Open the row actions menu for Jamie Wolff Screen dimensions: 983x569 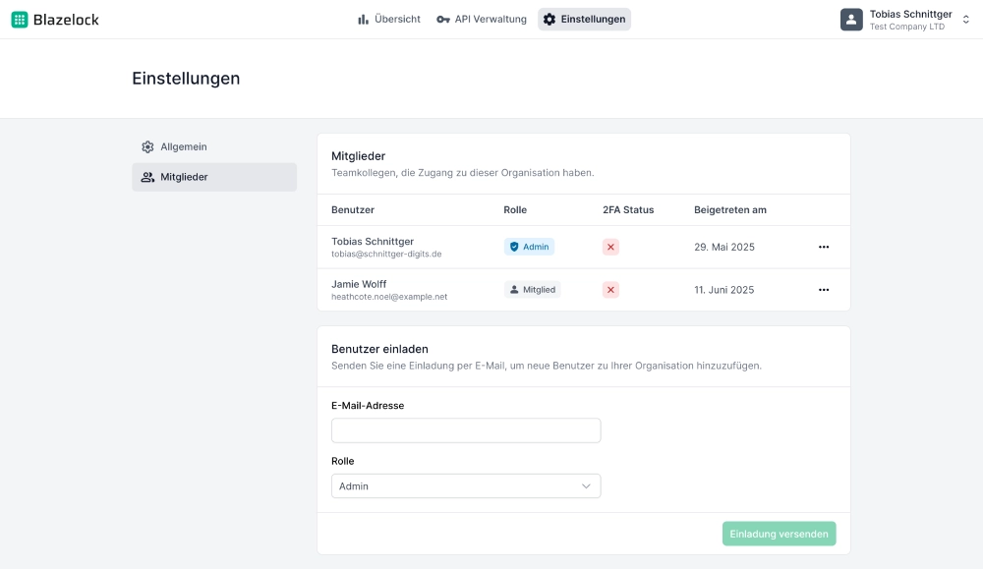(824, 289)
